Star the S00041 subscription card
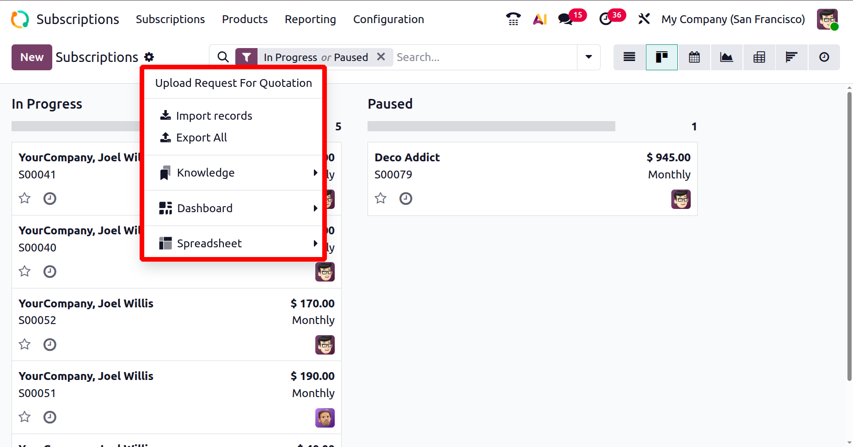Viewport: 853px width, 447px height. [x=25, y=198]
